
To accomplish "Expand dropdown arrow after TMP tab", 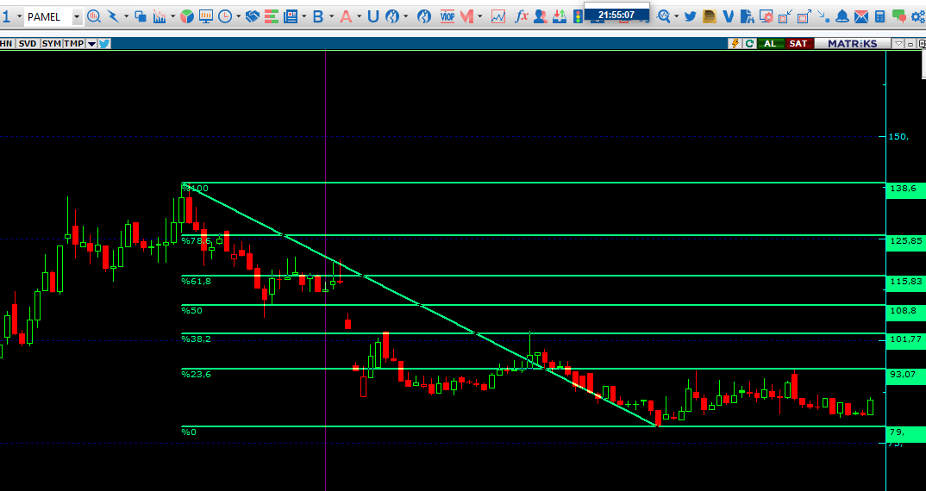I will (x=91, y=44).
